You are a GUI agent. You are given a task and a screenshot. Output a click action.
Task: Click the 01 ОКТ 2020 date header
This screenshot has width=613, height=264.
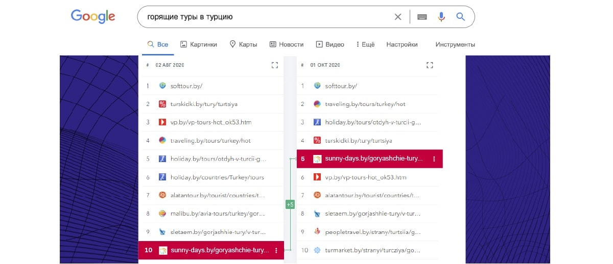tap(324, 65)
